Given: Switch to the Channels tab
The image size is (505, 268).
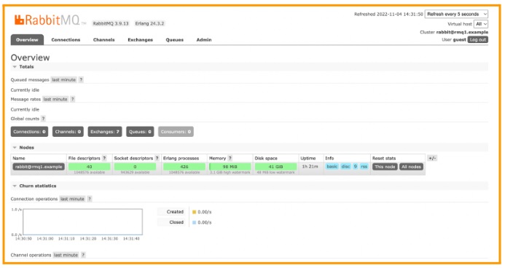Looking at the screenshot, I should click(103, 40).
